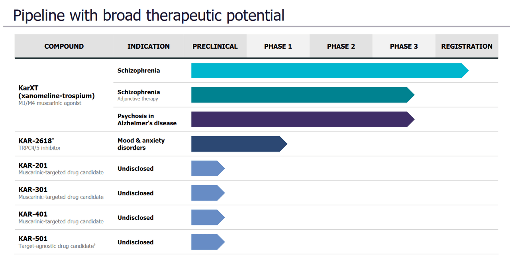Click the slide title about therapeutic potential
Viewport: 510px width, 260px height.
(x=149, y=15)
